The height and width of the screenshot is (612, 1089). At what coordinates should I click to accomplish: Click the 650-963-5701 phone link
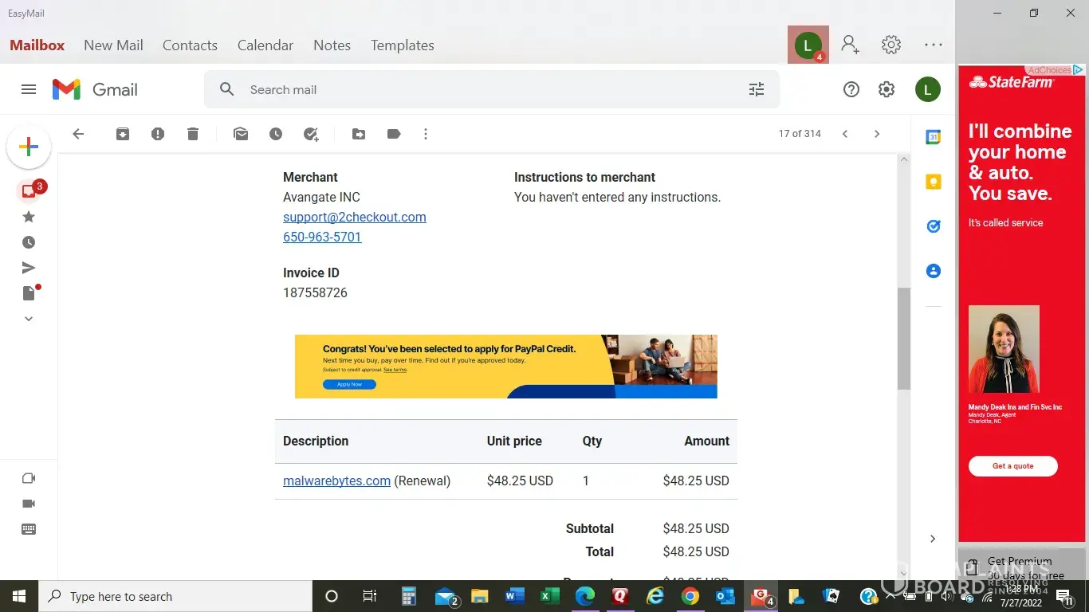(x=322, y=237)
